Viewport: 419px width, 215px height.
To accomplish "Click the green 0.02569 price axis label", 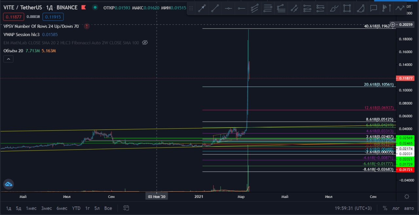I will click(405, 138).
